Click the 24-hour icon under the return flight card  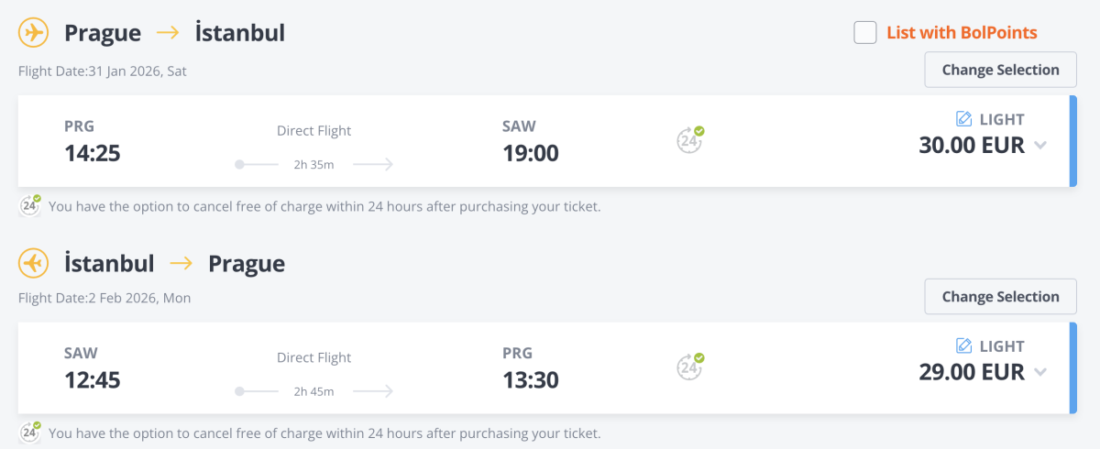click(x=30, y=432)
